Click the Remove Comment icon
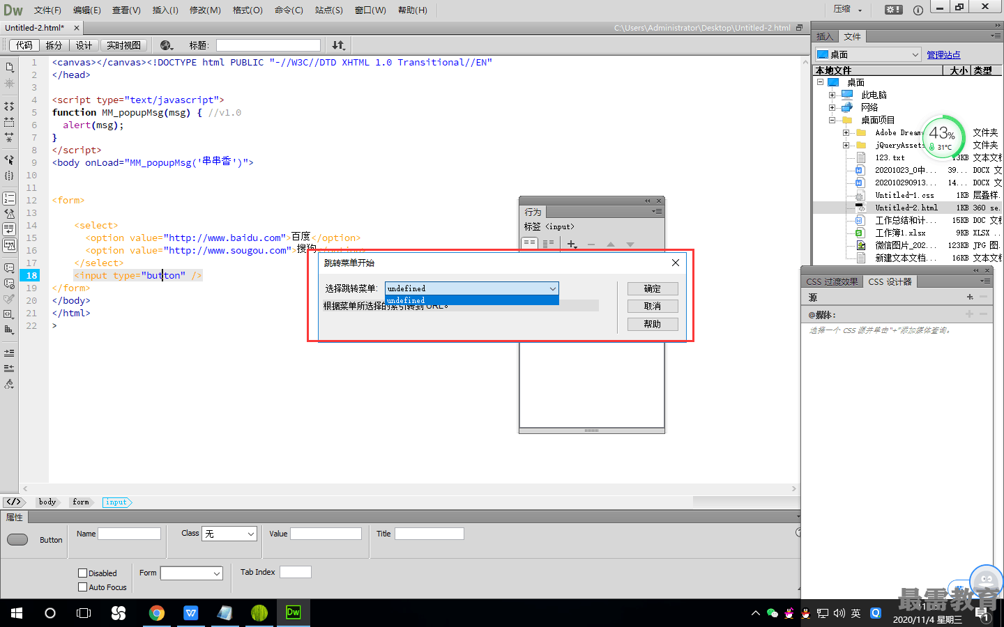The height and width of the screenshot is (627, 1004). click(9, 284)
